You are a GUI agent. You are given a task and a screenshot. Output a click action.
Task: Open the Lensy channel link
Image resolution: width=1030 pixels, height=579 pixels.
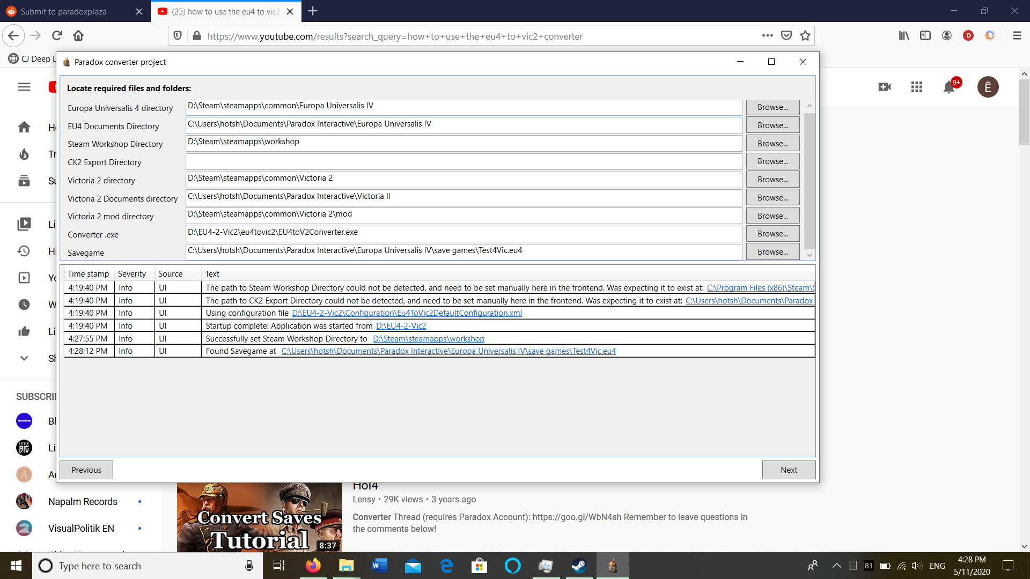click(364, 499)
